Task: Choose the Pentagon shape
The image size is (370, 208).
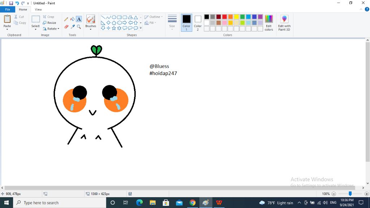Action: coord(114,23)
